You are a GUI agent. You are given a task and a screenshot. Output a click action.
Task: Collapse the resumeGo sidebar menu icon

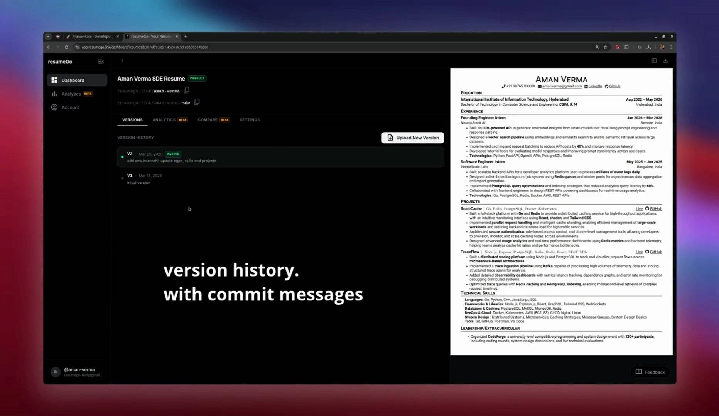pos(101,62)
